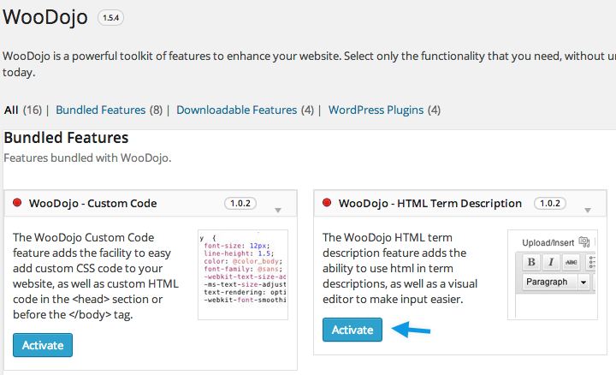Click the WooDojo 1.5.4 version badge
This screenshot has height=375, width=616.
(110, 18)
